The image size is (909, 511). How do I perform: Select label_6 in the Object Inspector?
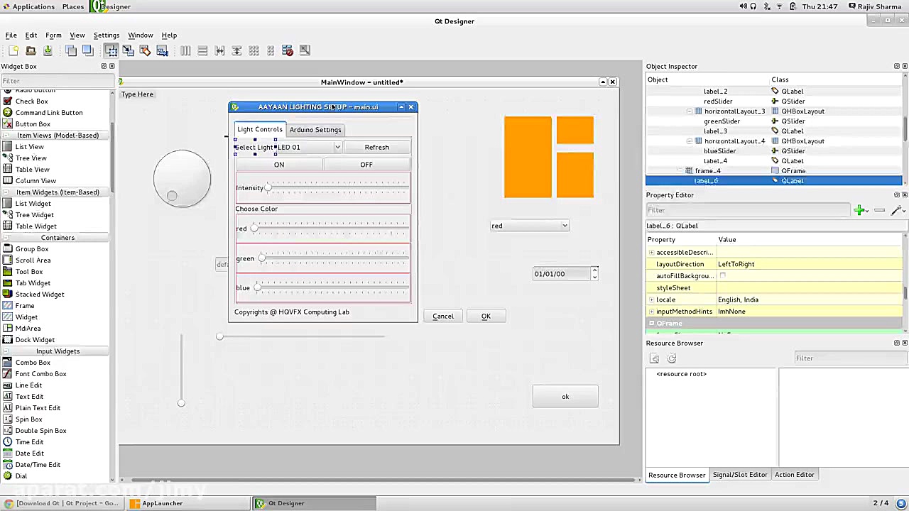click(707, 180)
